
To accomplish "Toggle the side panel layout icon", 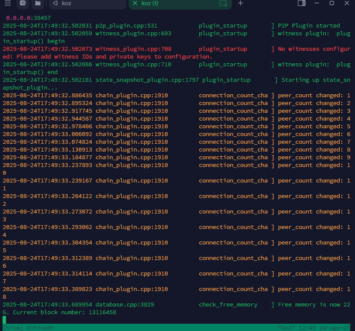I will 302,3.
